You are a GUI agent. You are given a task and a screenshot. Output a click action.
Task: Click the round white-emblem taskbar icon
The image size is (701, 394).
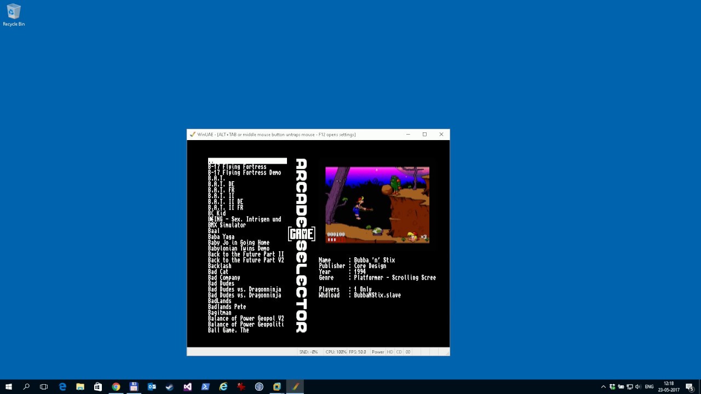259,387
